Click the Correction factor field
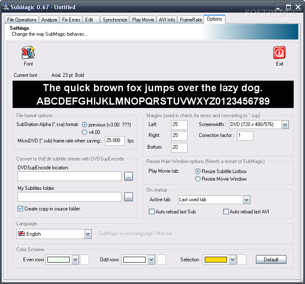 (x=245, y=136)
